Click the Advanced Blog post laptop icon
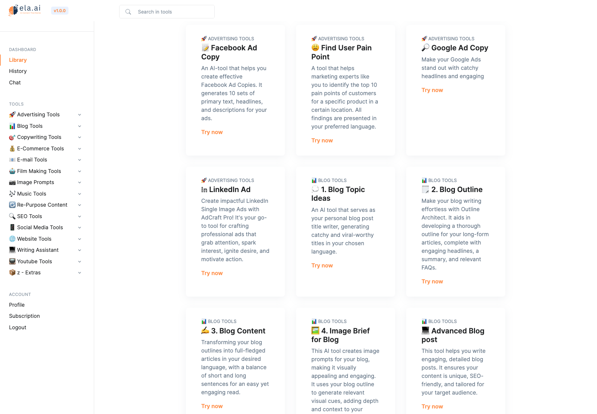 (x=425, y=331)
